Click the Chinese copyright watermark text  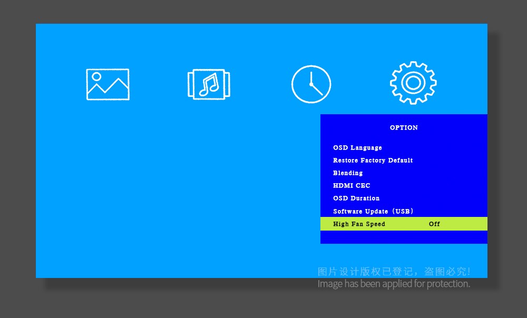[394, 272]
